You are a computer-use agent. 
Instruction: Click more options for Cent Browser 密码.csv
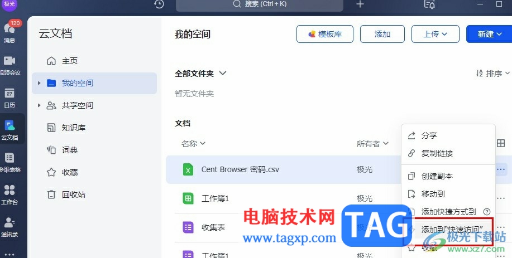tap(501, 169)
